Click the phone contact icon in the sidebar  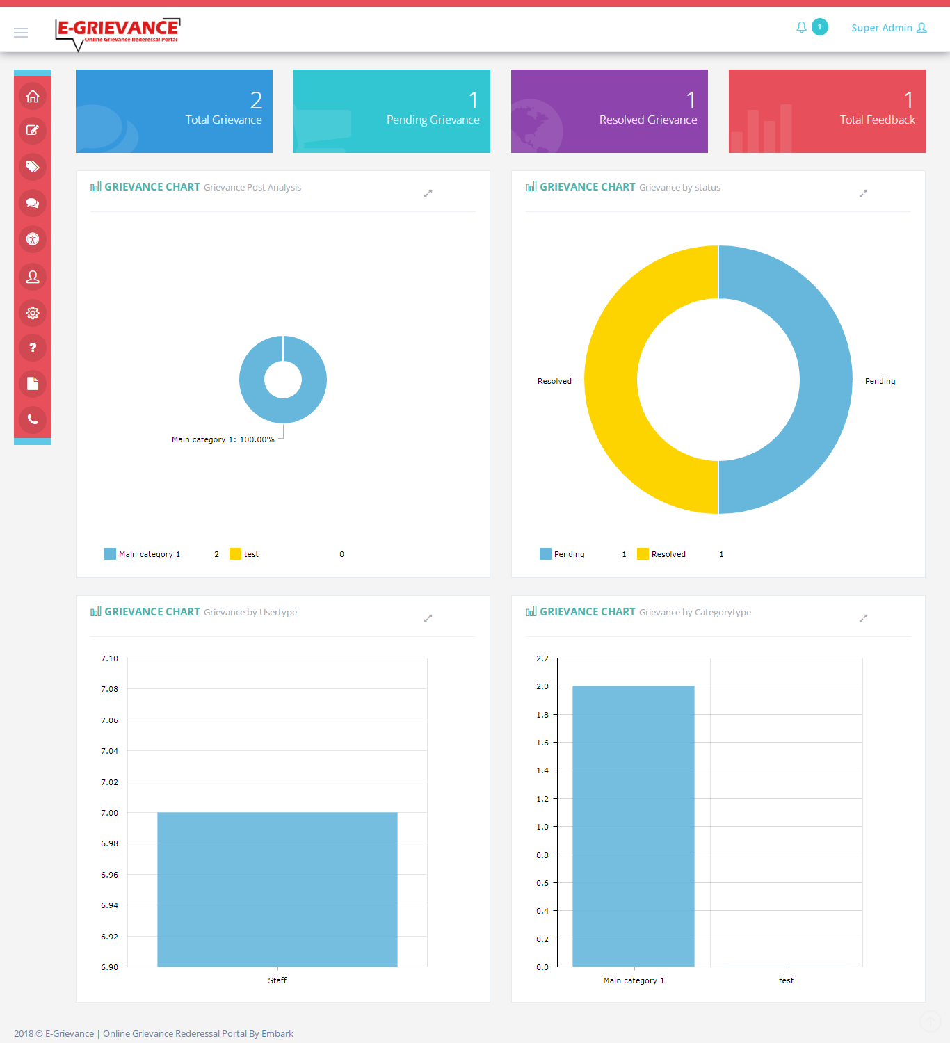tap(33, 419)
